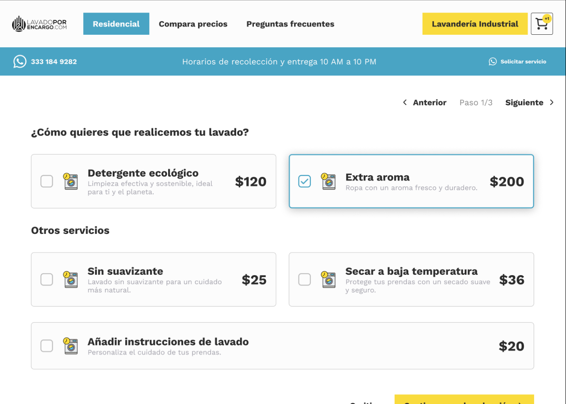The height and width of the screenshot is (404, 566).
Task: Click WhatsApp icon beside Solicitar servicio
Action: tap(492, 61)
